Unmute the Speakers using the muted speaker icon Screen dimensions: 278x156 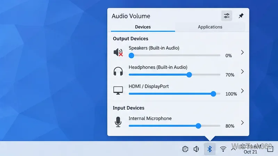pyautogui.click(x=118, y=52)
